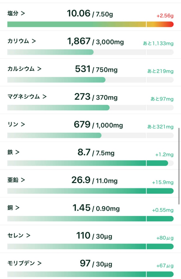
Task: Click the 亜鉛 full progress bar
Action: [90, 191]
